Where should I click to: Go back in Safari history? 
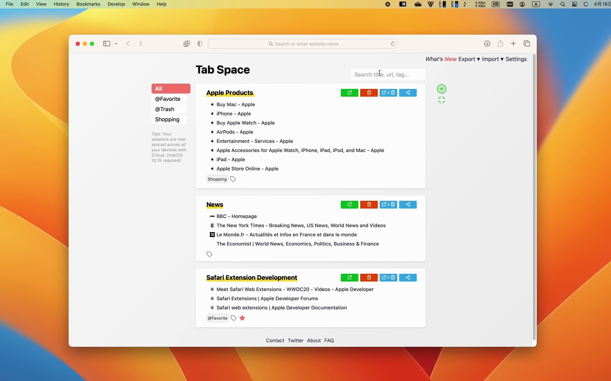click(x=128, y=44)
